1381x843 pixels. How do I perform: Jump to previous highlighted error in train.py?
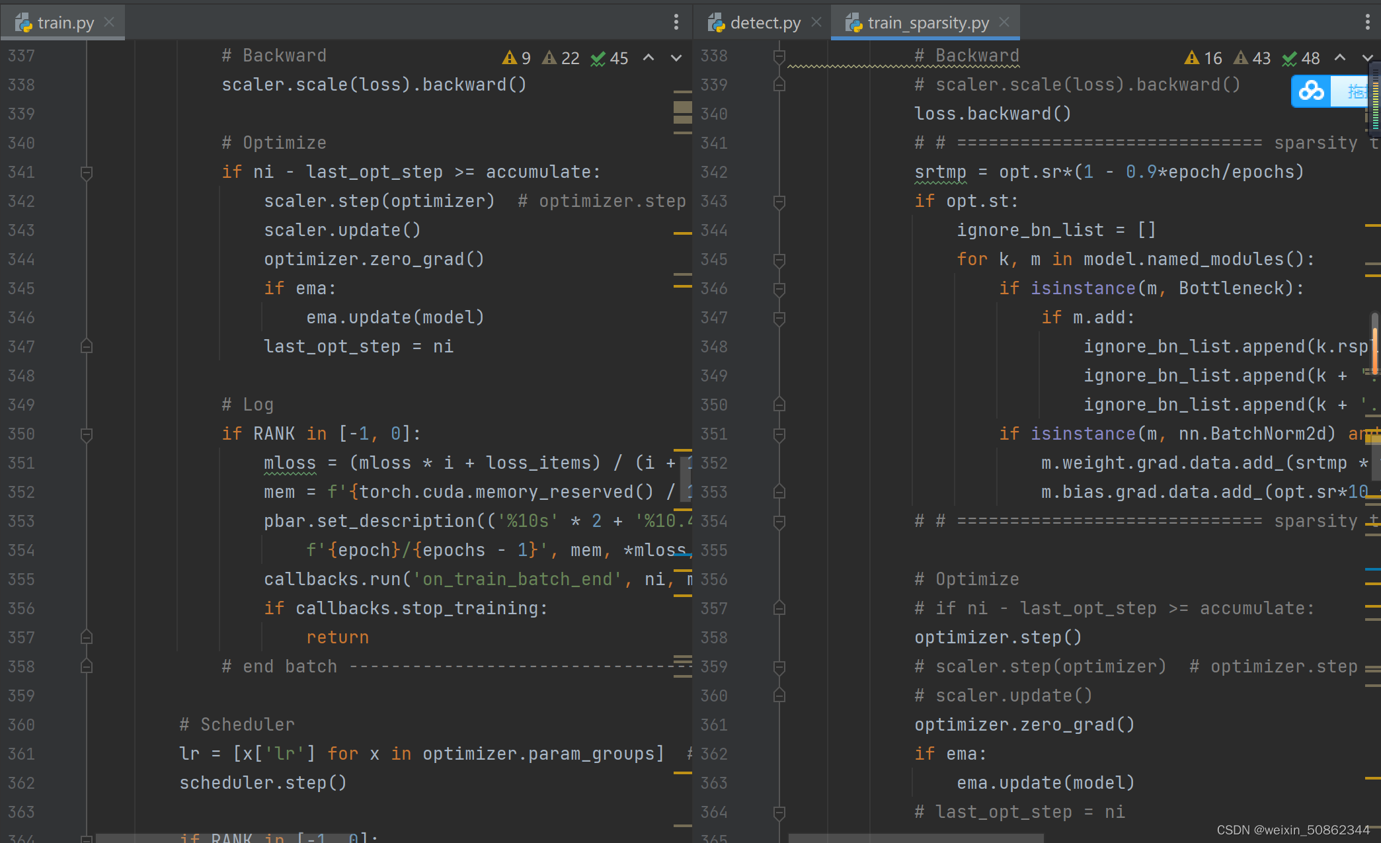[649, 58]
